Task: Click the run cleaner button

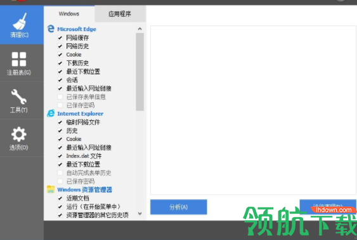Action: pos(328,207)
